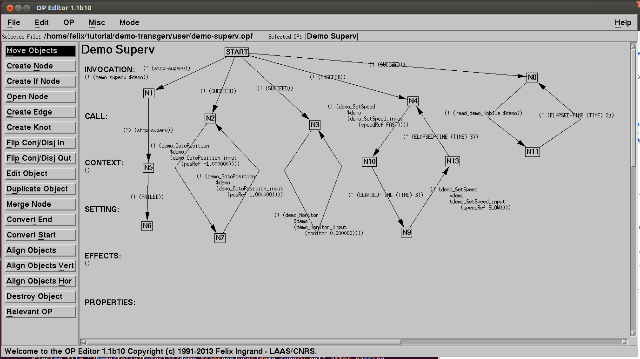The image size is (640, 359).
Task: Click the horizontal scrollbar thumb
Action: tap(244, 342)
